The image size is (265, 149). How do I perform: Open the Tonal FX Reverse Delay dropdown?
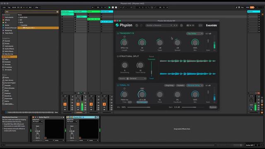coord(195,85)
